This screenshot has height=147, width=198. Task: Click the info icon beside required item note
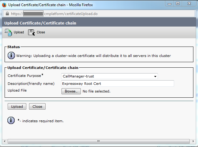tap(11, 120)
